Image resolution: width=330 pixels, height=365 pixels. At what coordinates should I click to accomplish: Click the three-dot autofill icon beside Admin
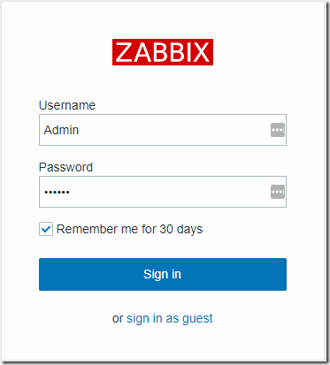click(278, 130)
